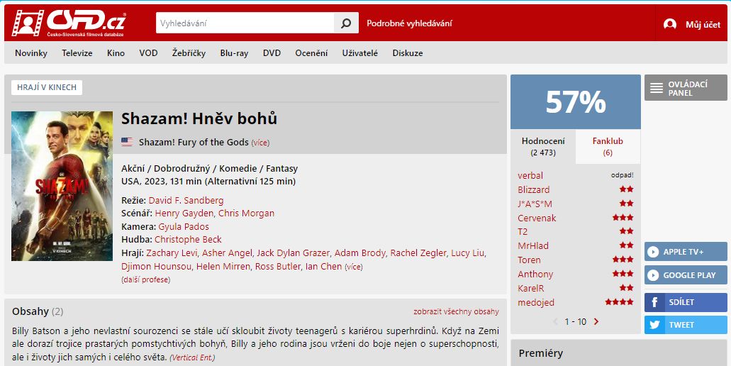The image size is (731, 366).
Task: Open user KarelR profile
Action: (x=530, y=289)
